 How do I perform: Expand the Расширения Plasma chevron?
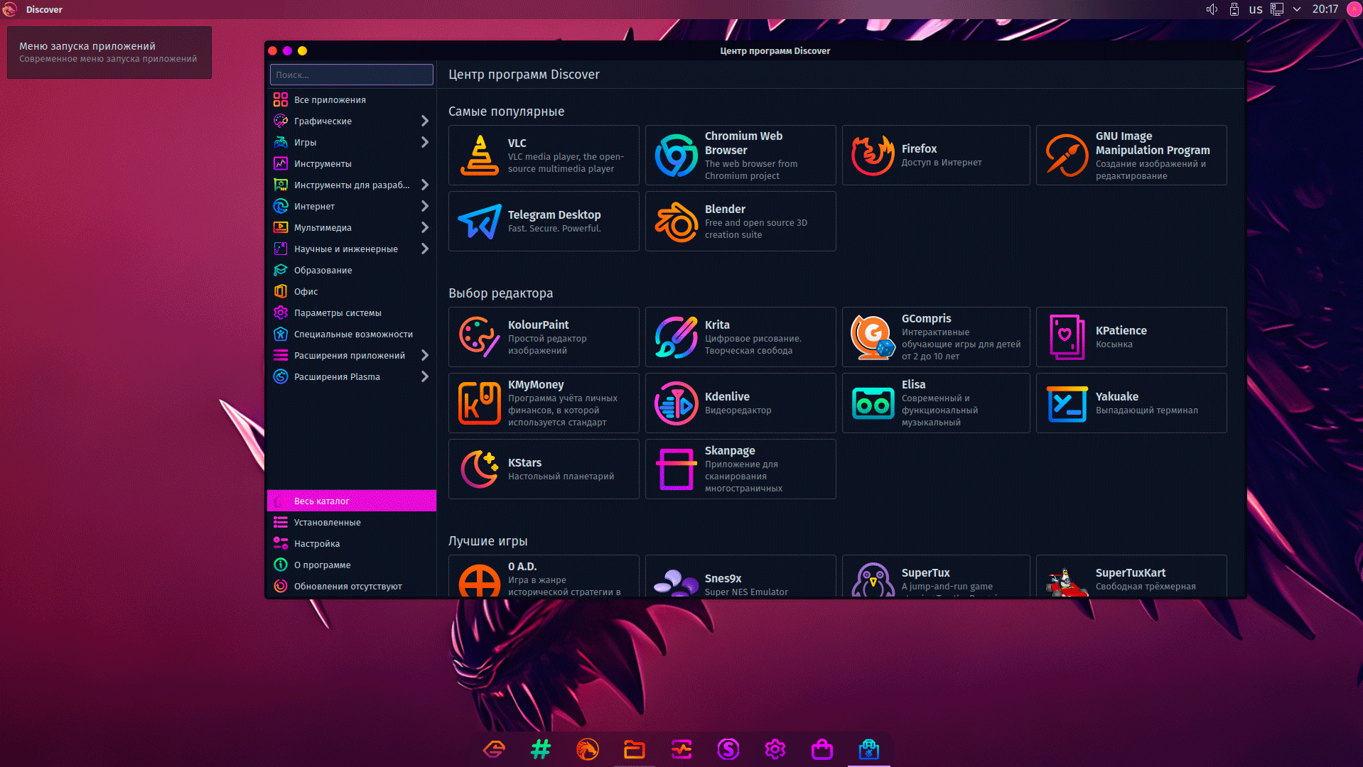click(x=425, y=376)
